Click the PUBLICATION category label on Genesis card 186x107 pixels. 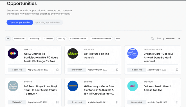coord(89,49)
